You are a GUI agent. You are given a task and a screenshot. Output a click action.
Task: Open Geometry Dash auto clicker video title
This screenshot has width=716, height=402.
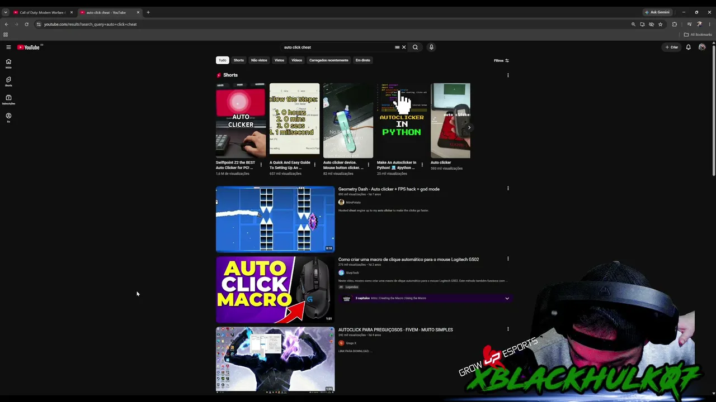pos(389,189)
